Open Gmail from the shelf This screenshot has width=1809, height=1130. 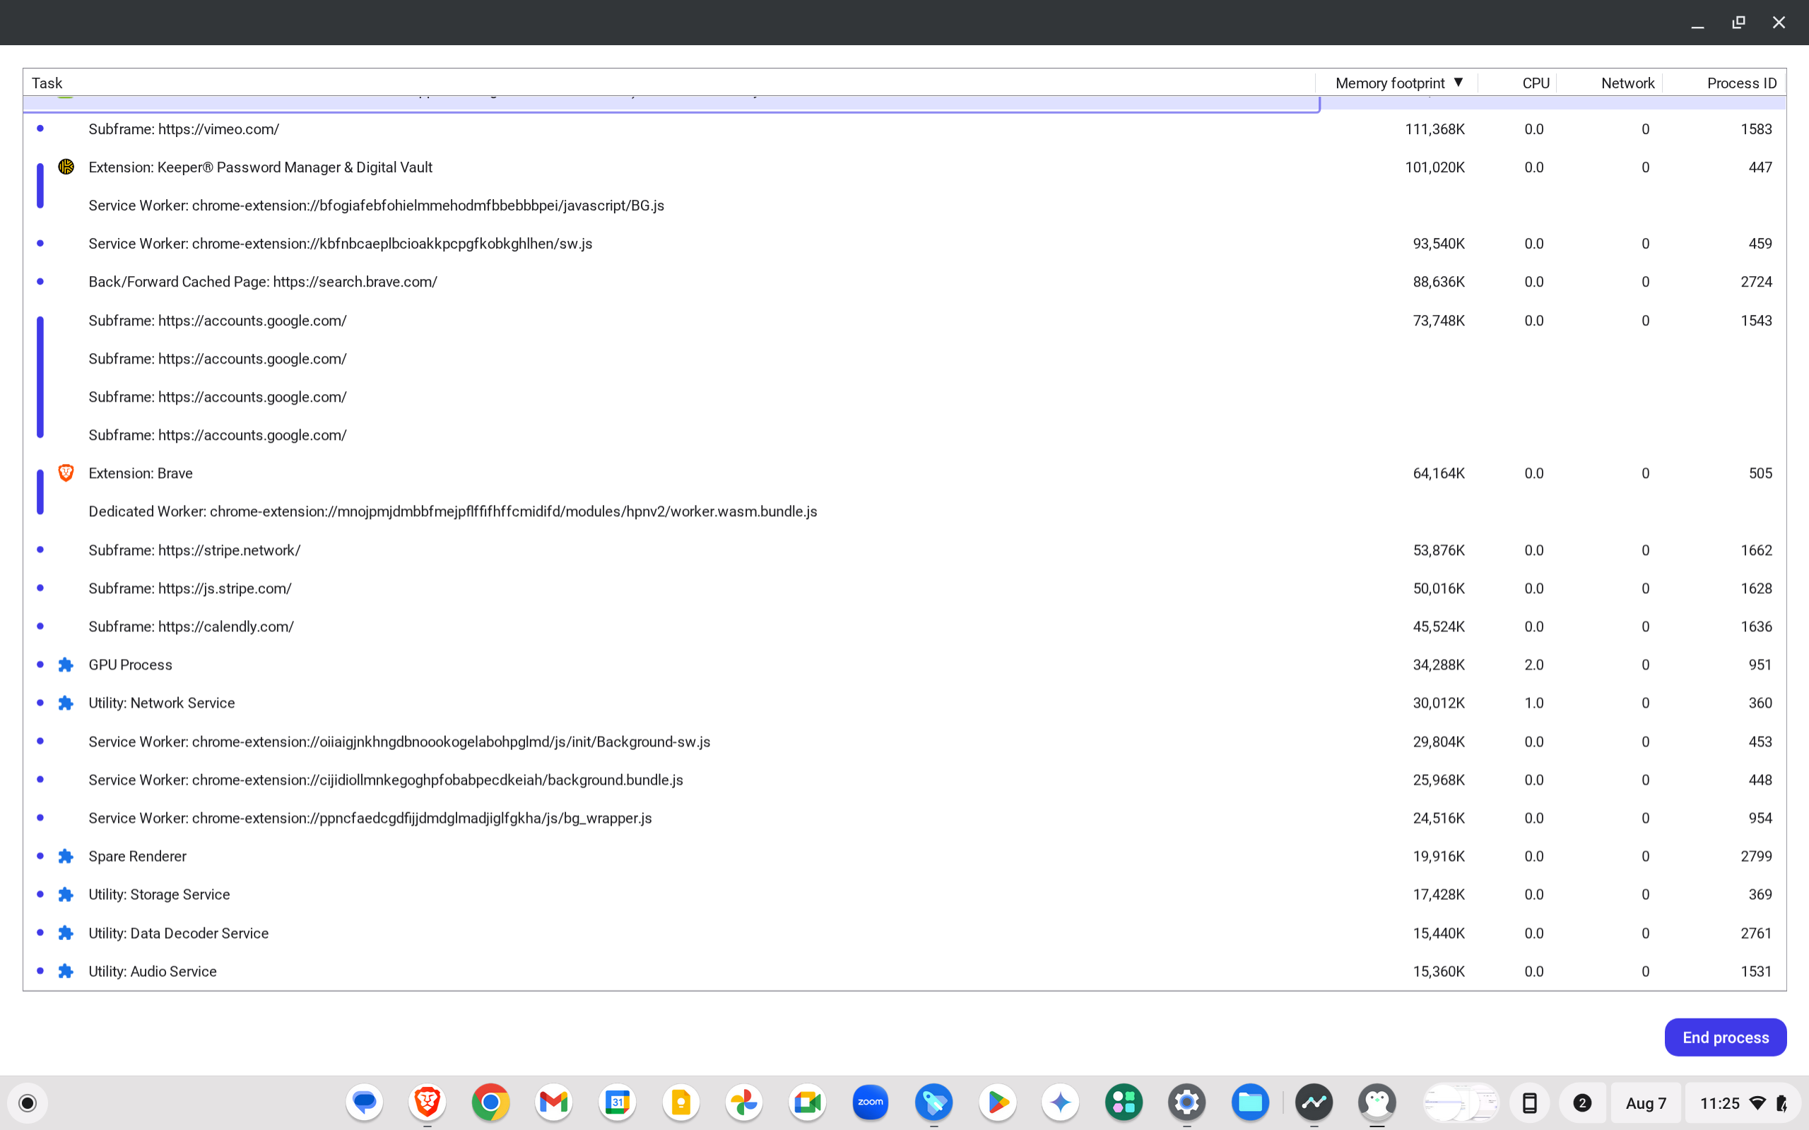point(554,1102)
